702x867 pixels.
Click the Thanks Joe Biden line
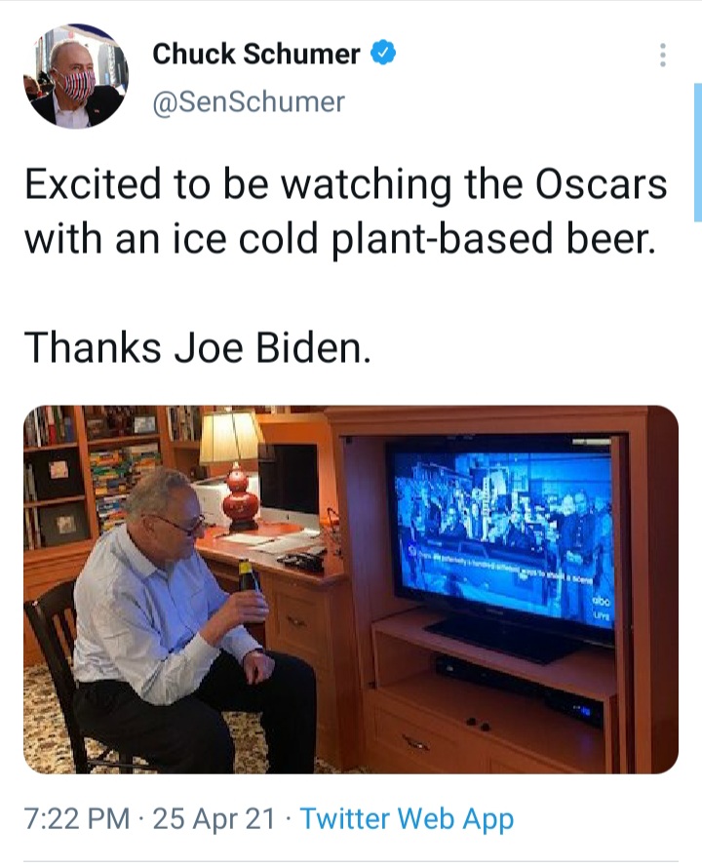tap(197, 348)
